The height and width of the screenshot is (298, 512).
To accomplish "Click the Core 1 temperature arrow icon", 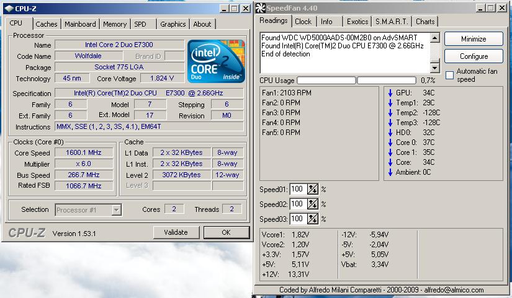I will click(390, 152).
